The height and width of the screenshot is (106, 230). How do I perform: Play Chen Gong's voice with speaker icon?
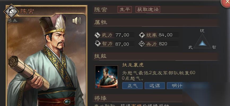tap(77, 21)
